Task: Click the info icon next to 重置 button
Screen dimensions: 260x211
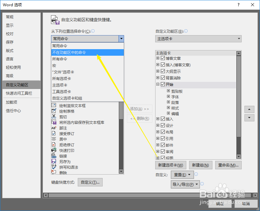Action: coord(196,174)
